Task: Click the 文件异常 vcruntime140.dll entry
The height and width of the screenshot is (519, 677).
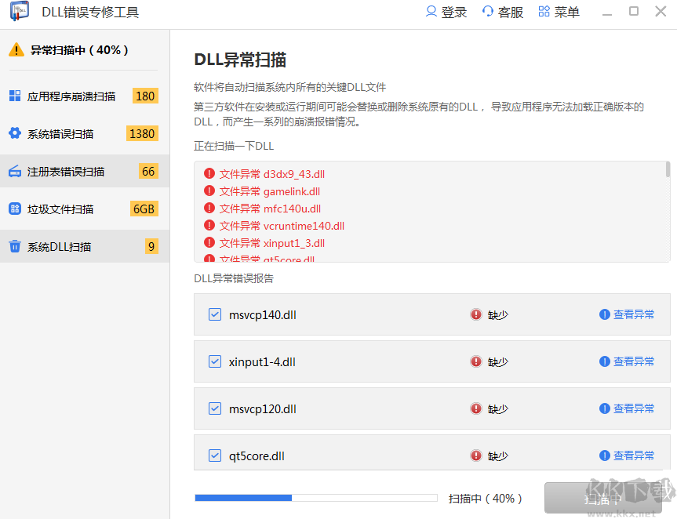Action: [282, 226]
